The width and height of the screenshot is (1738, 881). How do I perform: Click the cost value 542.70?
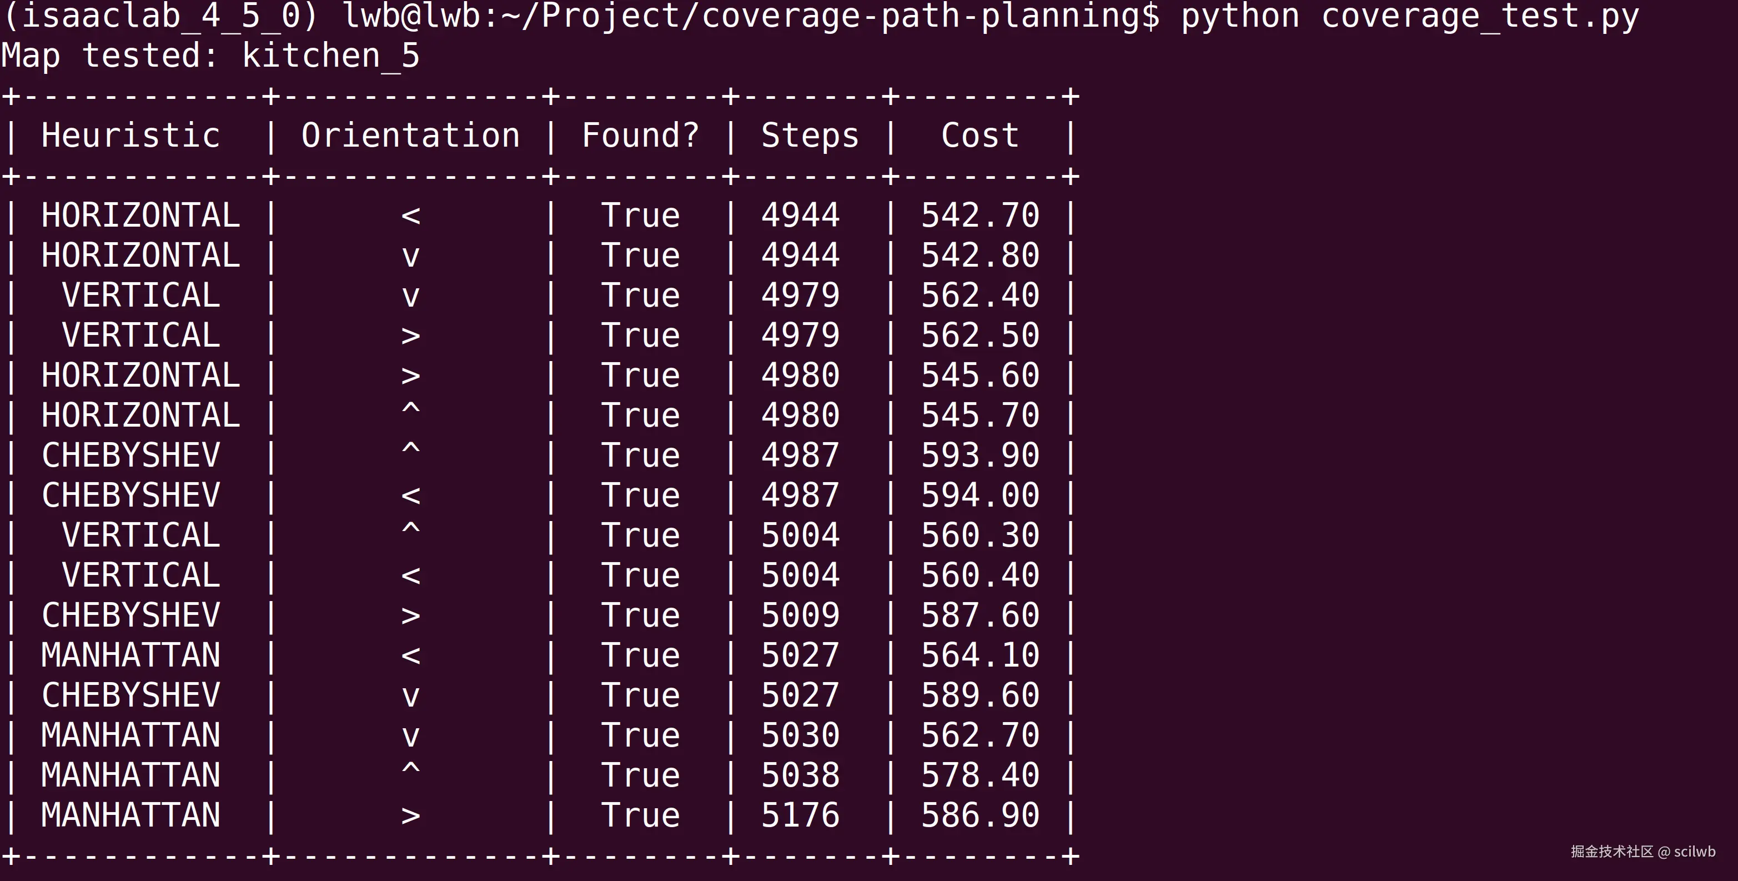click(x=979, y=216)
